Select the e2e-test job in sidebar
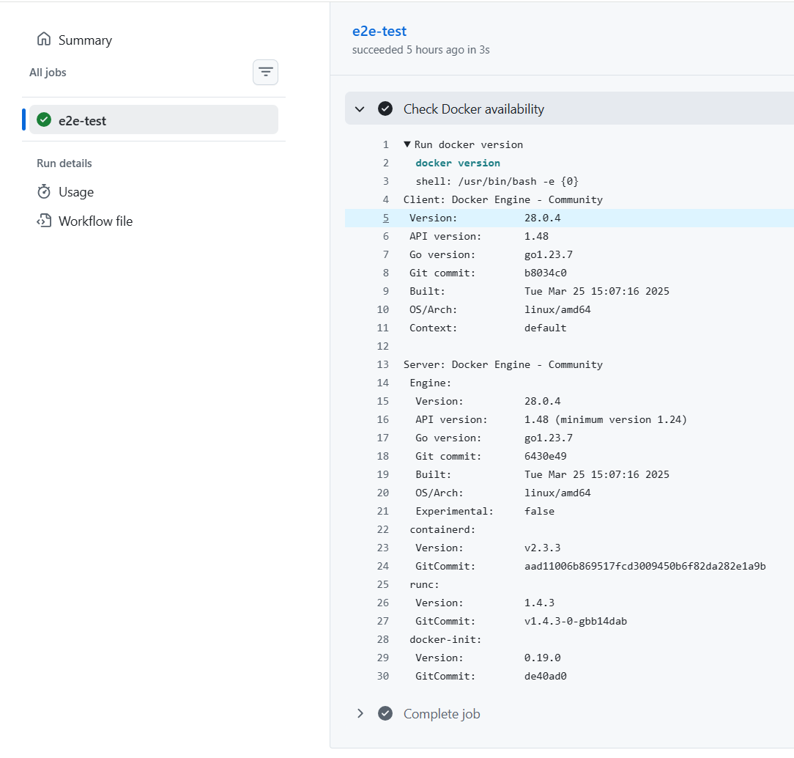The height and width of the screenshot is (758, 794). [153, 120]
